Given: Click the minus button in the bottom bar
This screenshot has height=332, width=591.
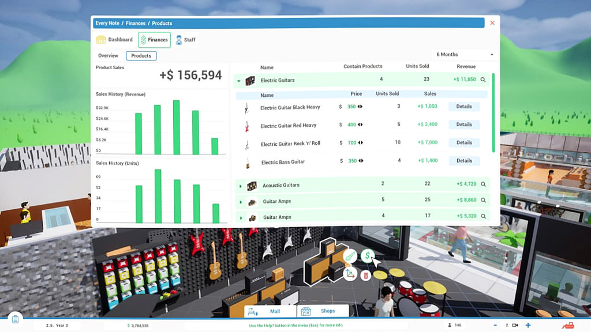Looking at the screenshot, I should pos(495,325).
